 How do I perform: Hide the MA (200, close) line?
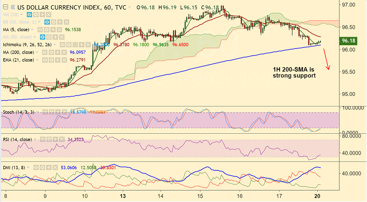tap(45, 53)
